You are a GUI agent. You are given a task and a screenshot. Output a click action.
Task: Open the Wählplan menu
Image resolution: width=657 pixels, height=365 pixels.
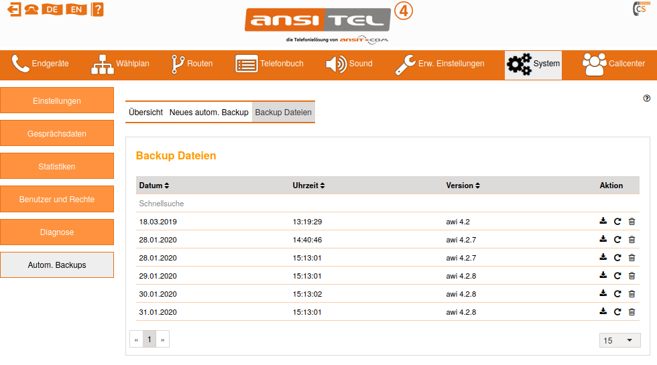point(121,64)
